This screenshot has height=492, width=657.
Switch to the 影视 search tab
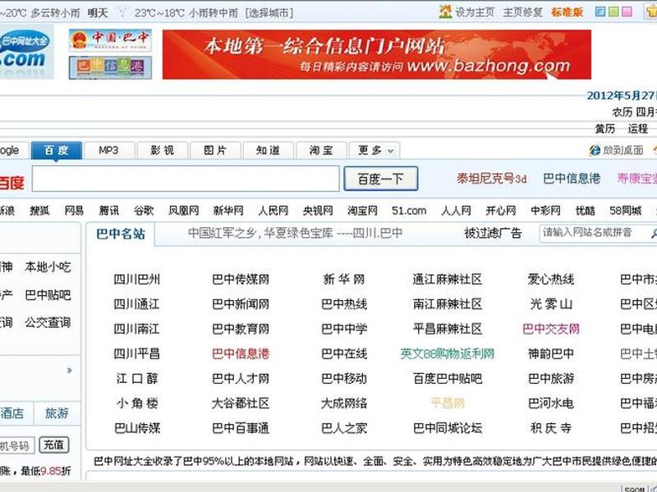162,150
